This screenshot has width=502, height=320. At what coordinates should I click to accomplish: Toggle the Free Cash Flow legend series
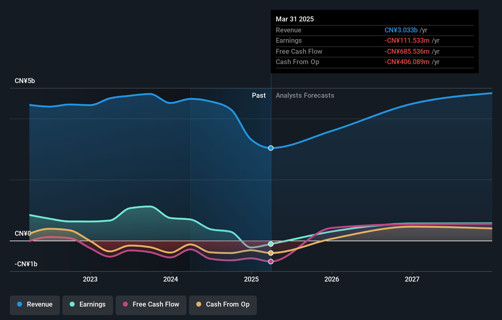[x=151, y=305]
